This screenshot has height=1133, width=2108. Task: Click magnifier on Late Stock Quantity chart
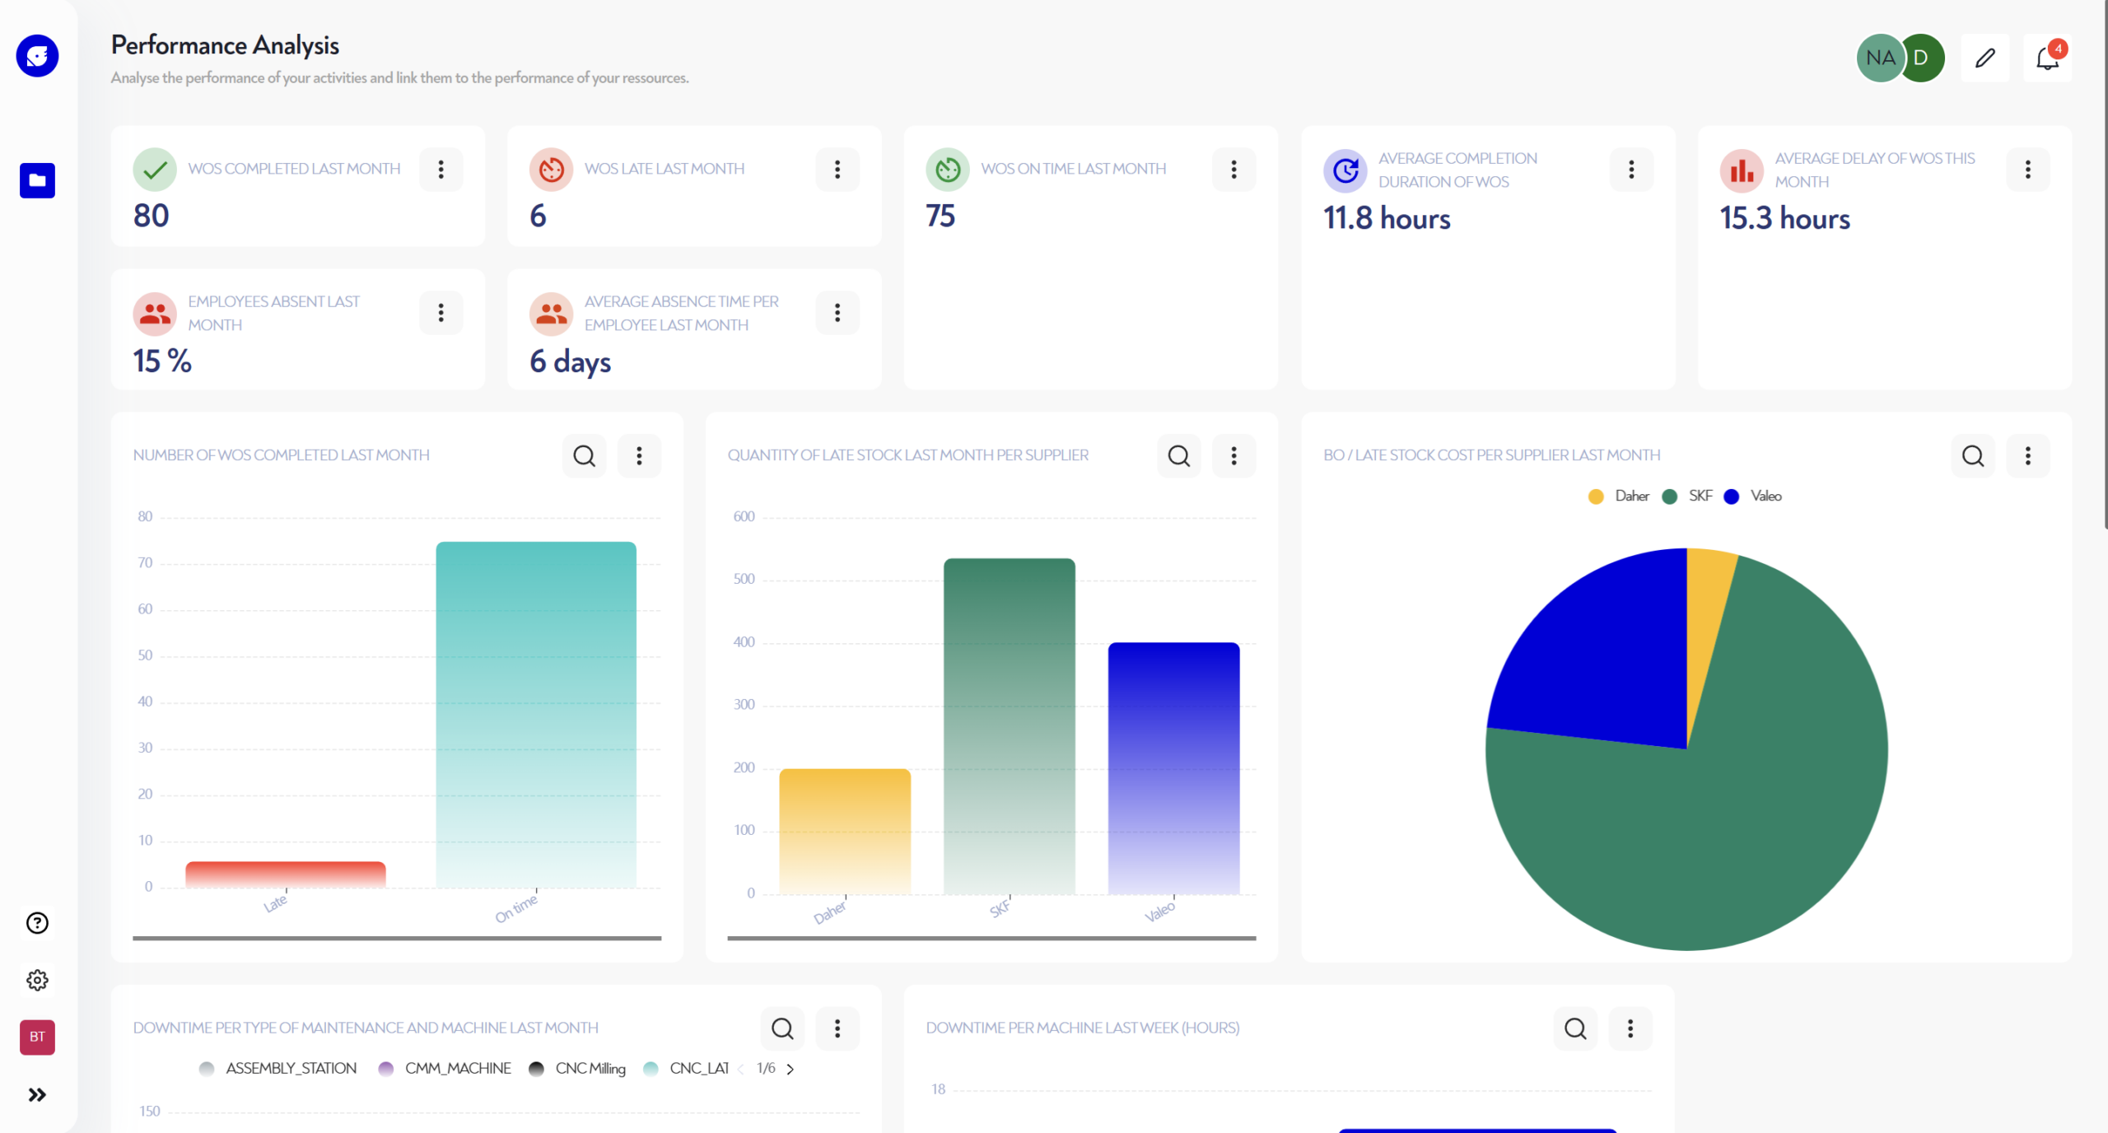tap(1178, 455)
